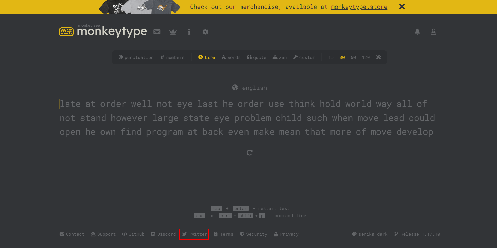497x248 pixels.
Task: Select the 60 second test duration
Action: coord(353,57)
